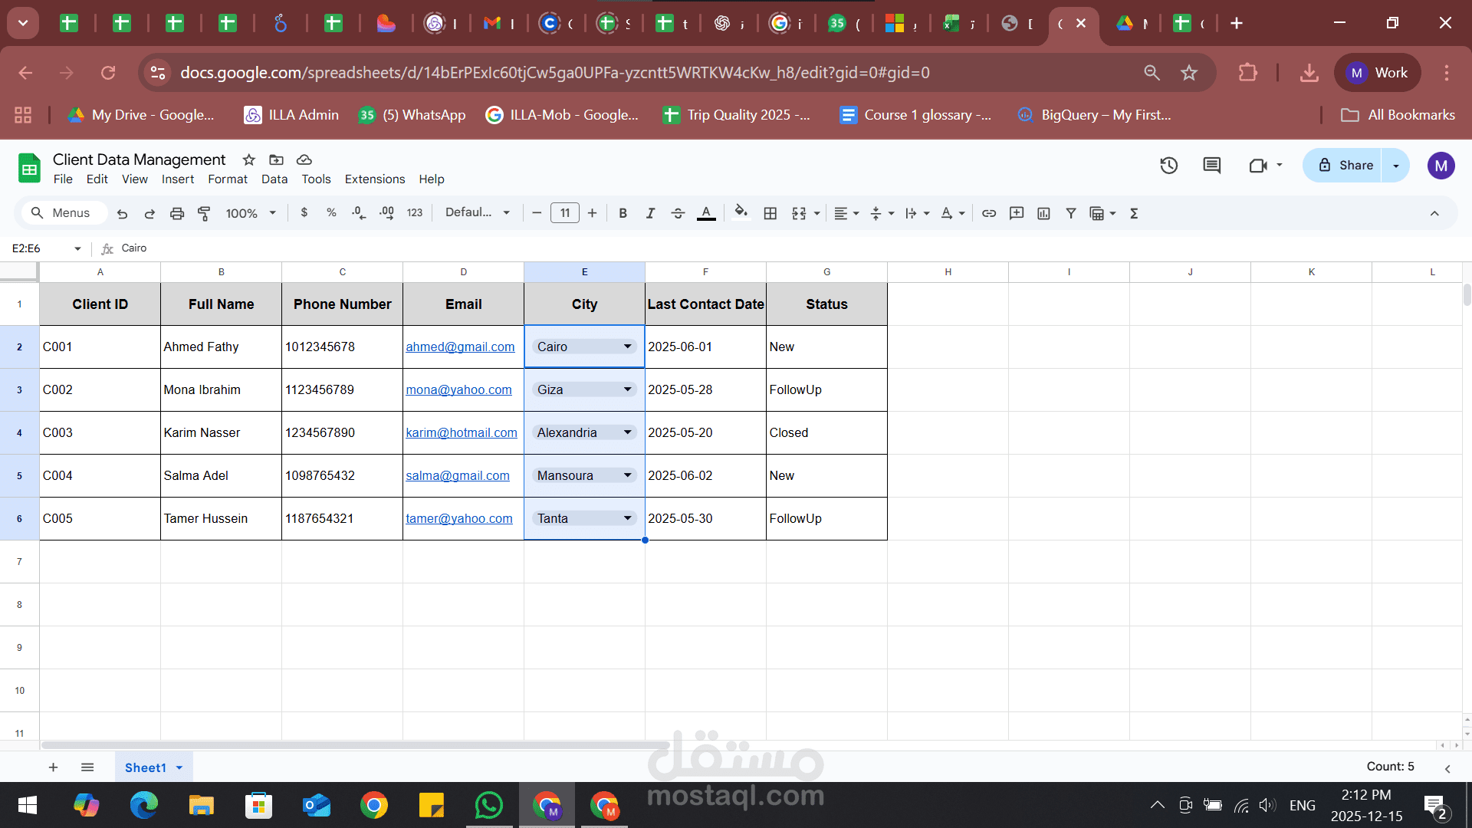Image resolution: width=1472 pixels, height=828 pixels.
Task: Expand the zoom 100% dropdown
Action: [x=250, y=213]
